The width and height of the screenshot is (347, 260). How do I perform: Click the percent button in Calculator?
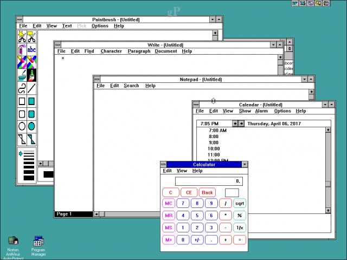240,216
